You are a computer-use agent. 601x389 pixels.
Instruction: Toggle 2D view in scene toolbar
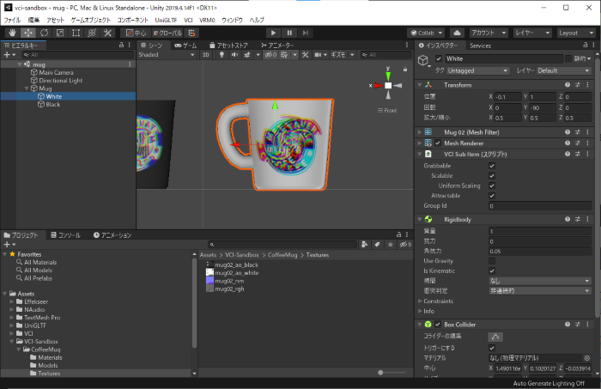206,55
